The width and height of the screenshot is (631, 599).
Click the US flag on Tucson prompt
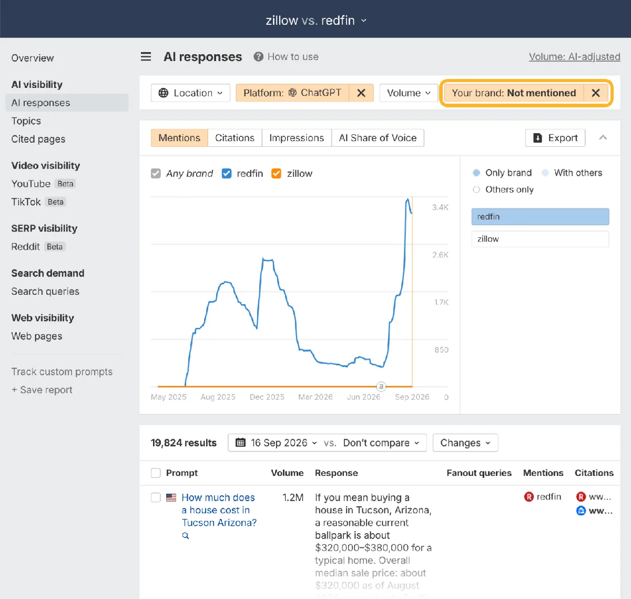pos(171,497)
